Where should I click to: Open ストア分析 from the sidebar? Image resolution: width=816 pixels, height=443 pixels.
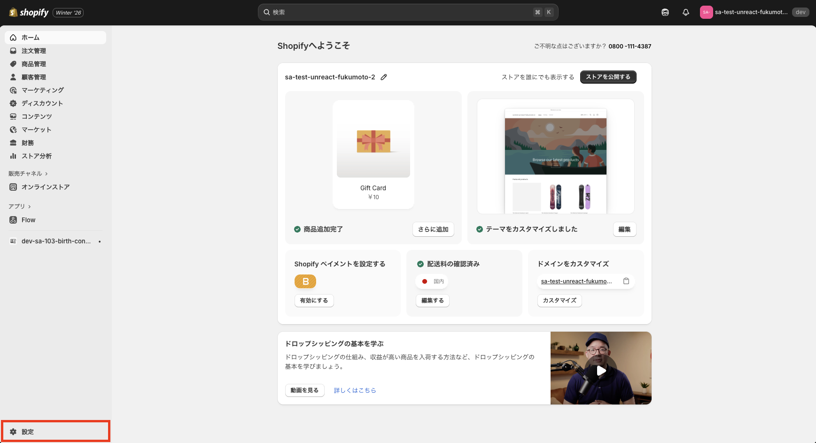click(37, 155)
